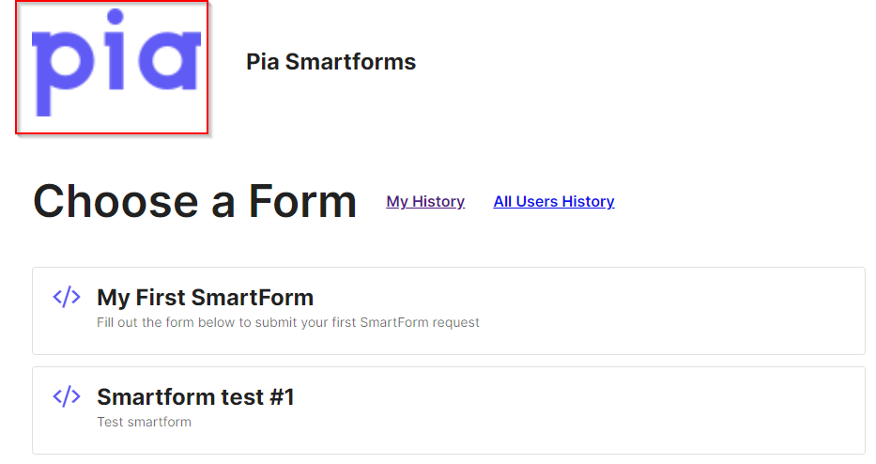
Task: Open the Smartform test #1 title
Action: 195,397
